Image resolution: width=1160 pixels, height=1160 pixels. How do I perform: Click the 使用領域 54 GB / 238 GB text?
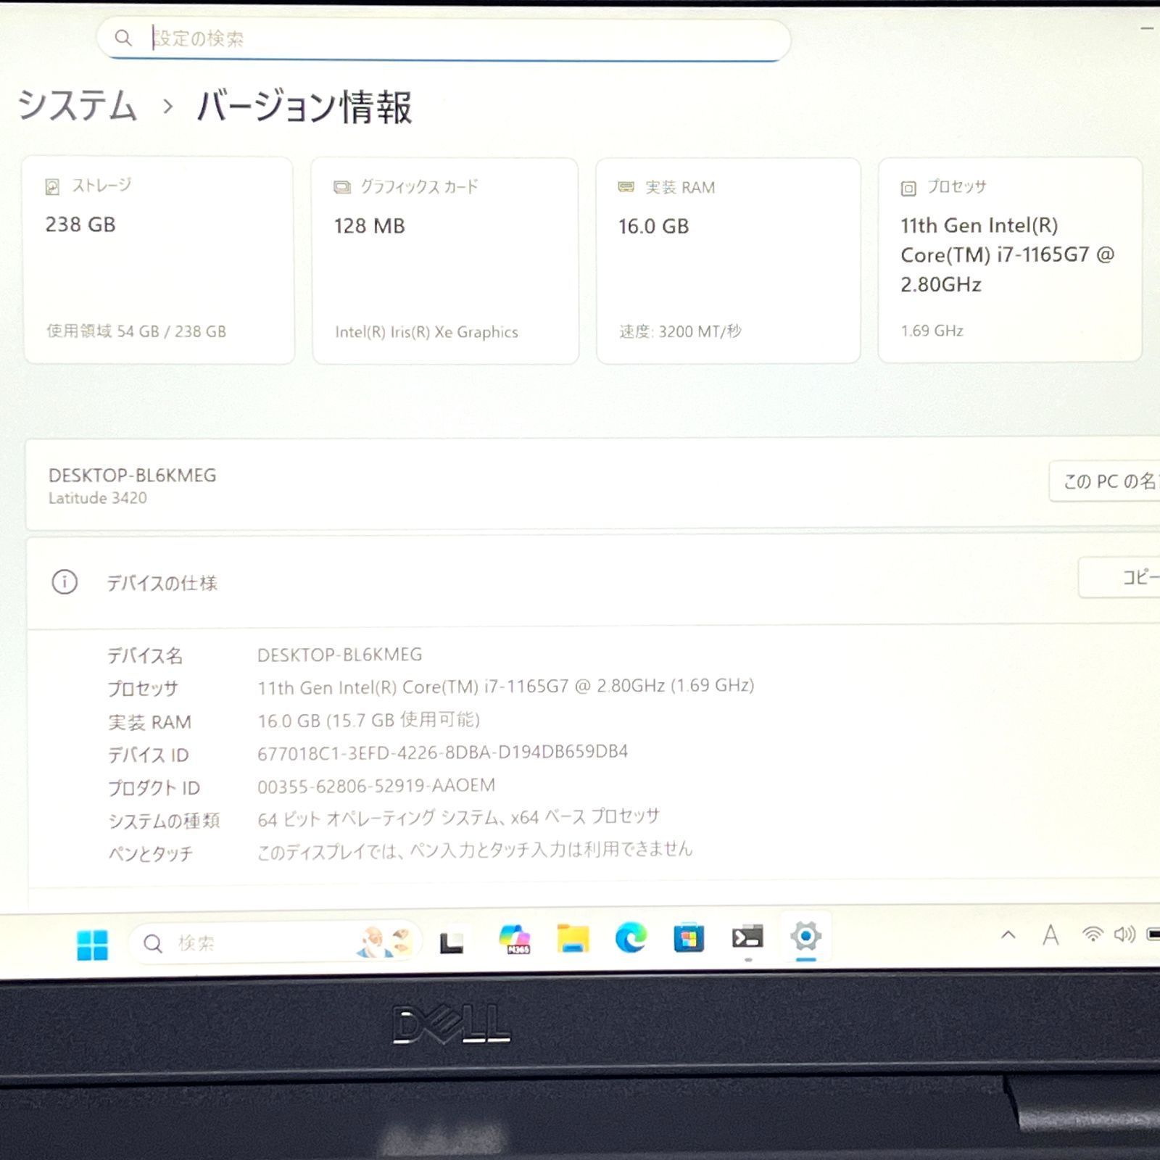click(x=136, y=331)
